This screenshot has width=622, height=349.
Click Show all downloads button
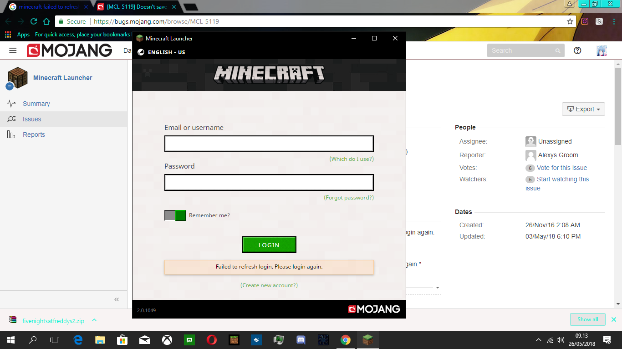587,319
